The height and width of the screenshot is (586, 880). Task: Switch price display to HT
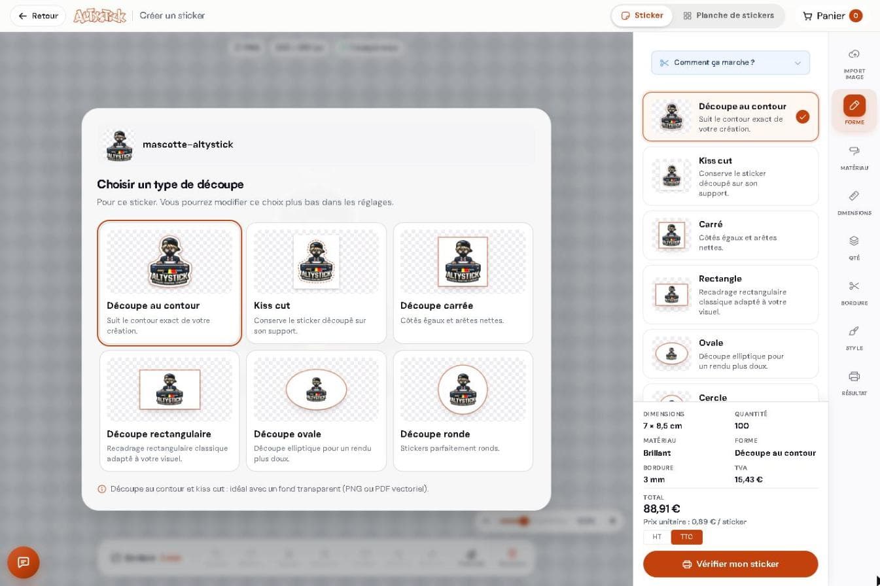coord(657,537)
